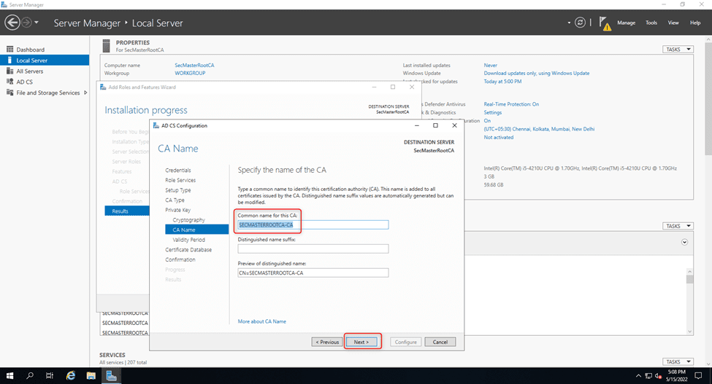Image resolution: width=712 pixels, height=384 pixels.
Task: Click Credentials step in AD CS Configuration
Action: [x=178, y=171]
